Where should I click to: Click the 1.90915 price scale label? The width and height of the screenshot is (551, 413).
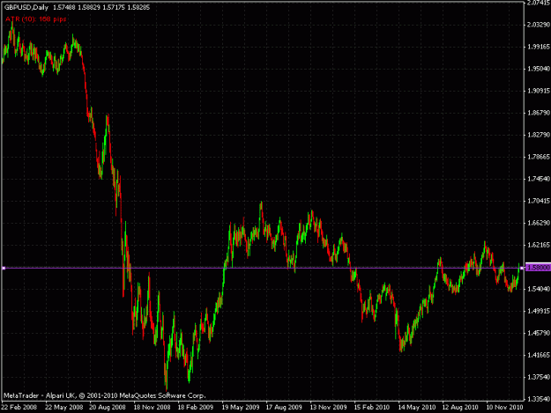539,91
